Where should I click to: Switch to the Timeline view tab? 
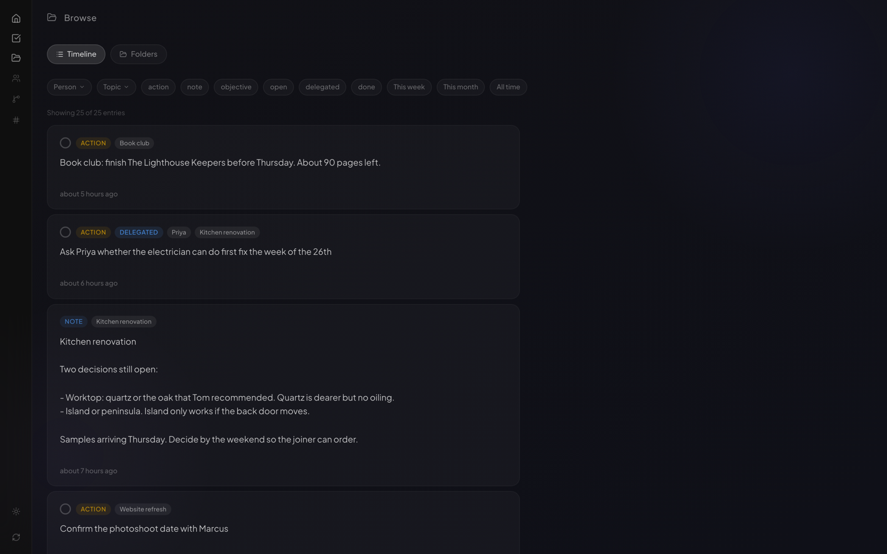76,54
